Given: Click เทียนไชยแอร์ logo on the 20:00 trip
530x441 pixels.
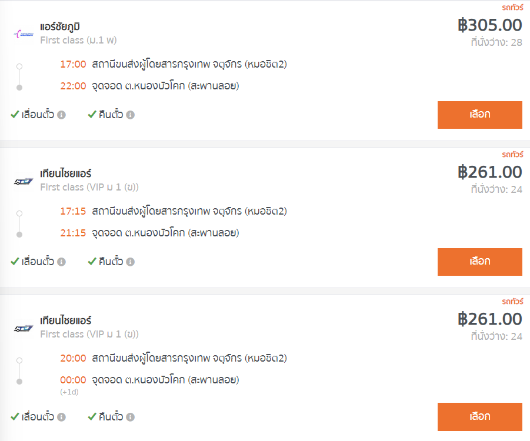Looking at the screenshot, I should click(24, 328).
